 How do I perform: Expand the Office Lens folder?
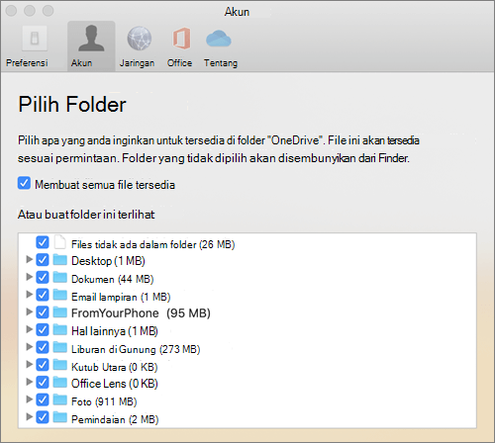point(30,382)
